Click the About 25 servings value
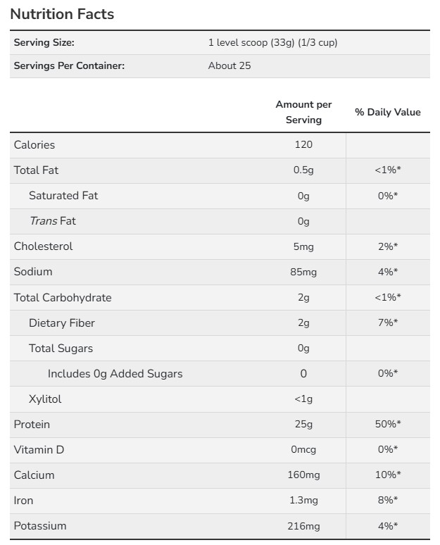 point(230,65)
